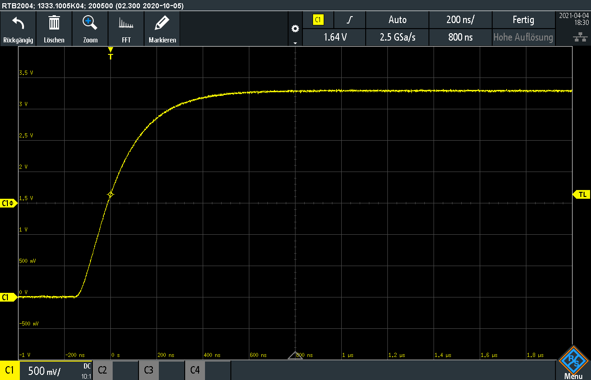Expand the toolbar dropdown arrow under gear
Image resolution: width=591 pixels, height=380 pixels.
pos(295,42)
